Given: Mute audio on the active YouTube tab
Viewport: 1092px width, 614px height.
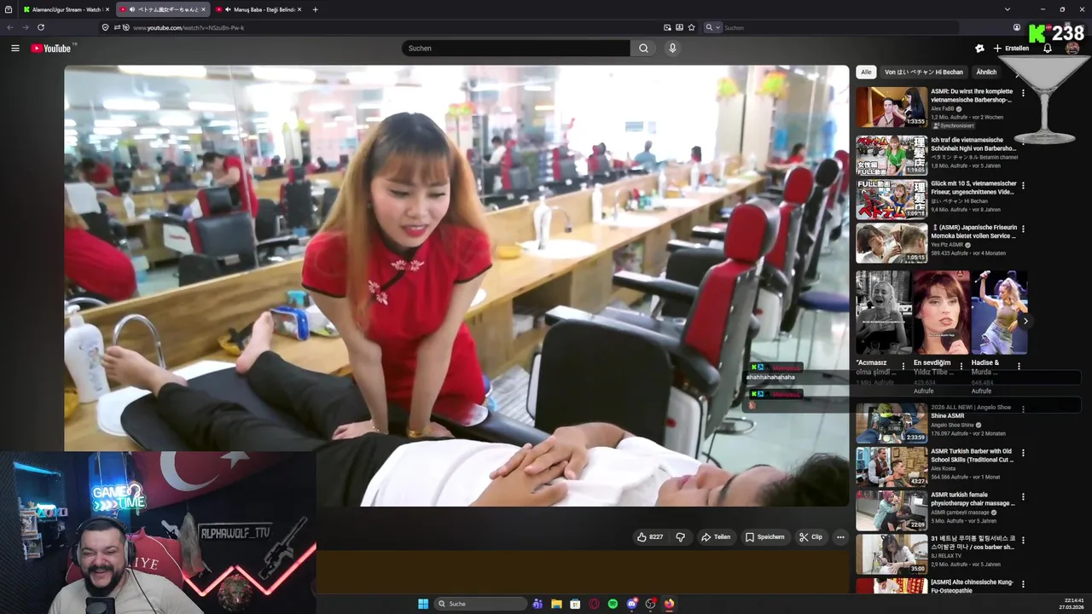Looking at the screenshot, I should click(x=131, y=9).
